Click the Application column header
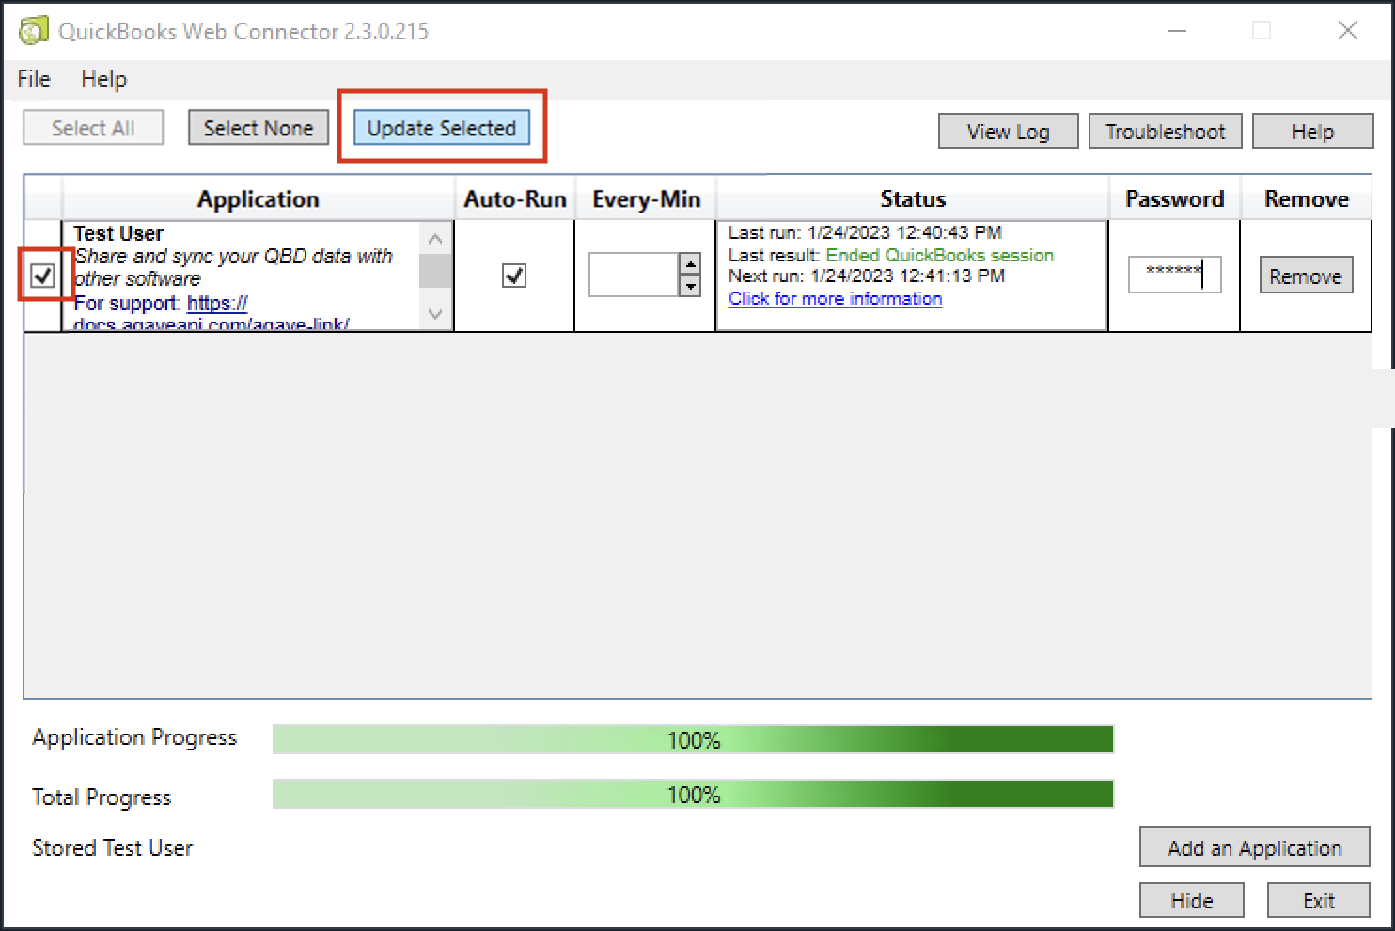Screen dimensions: 1395x931 pyautogui.click(x=259, y=199)
